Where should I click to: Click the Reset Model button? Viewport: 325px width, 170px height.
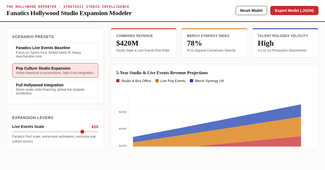tap(251, 11)
